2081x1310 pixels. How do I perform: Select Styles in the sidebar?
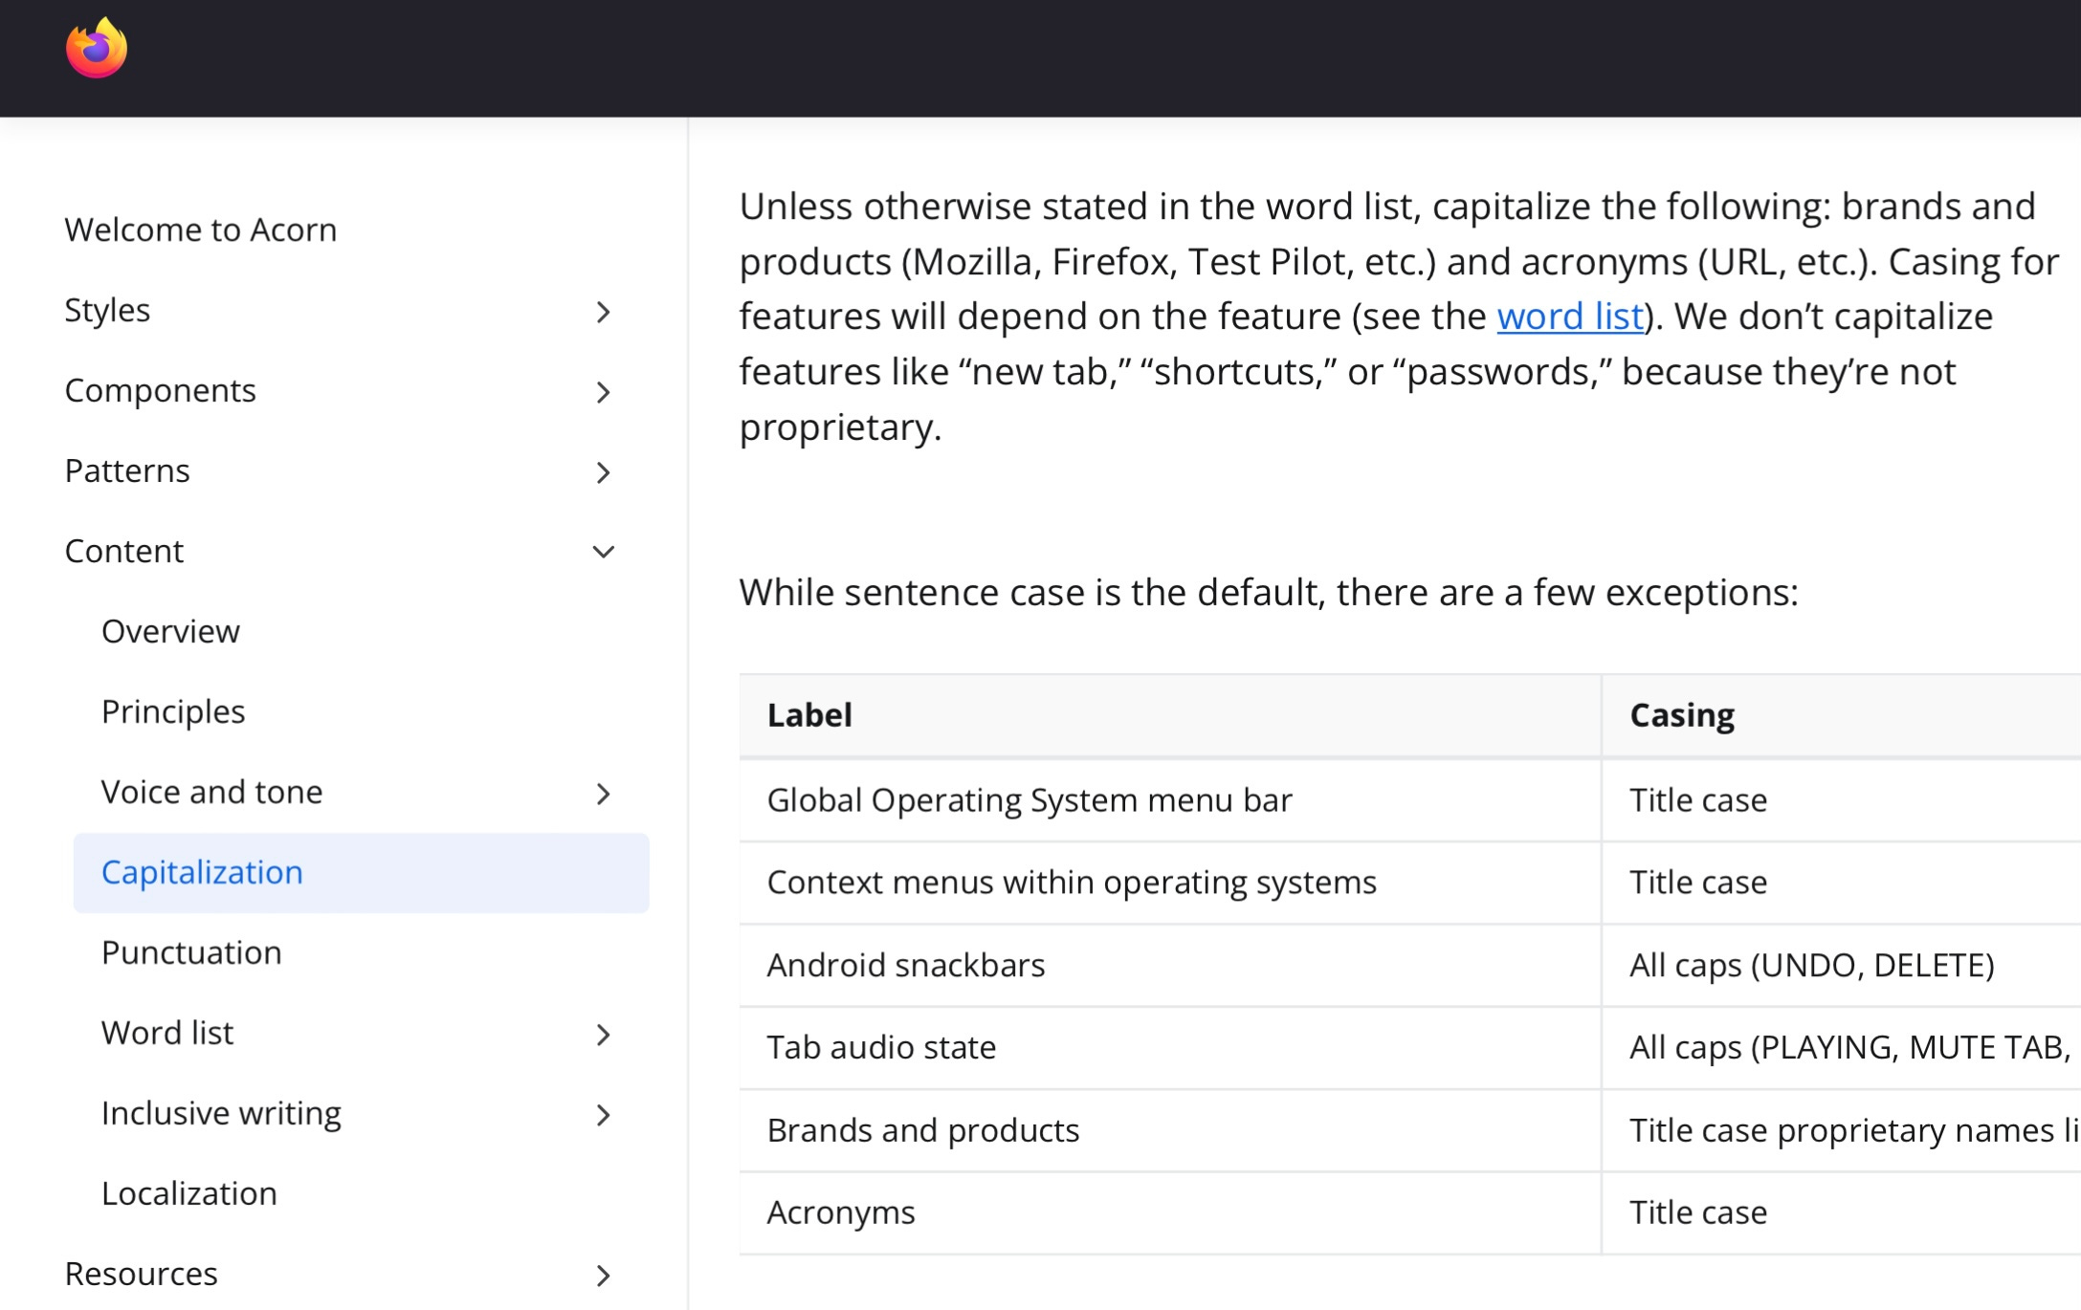click(107, 311)
